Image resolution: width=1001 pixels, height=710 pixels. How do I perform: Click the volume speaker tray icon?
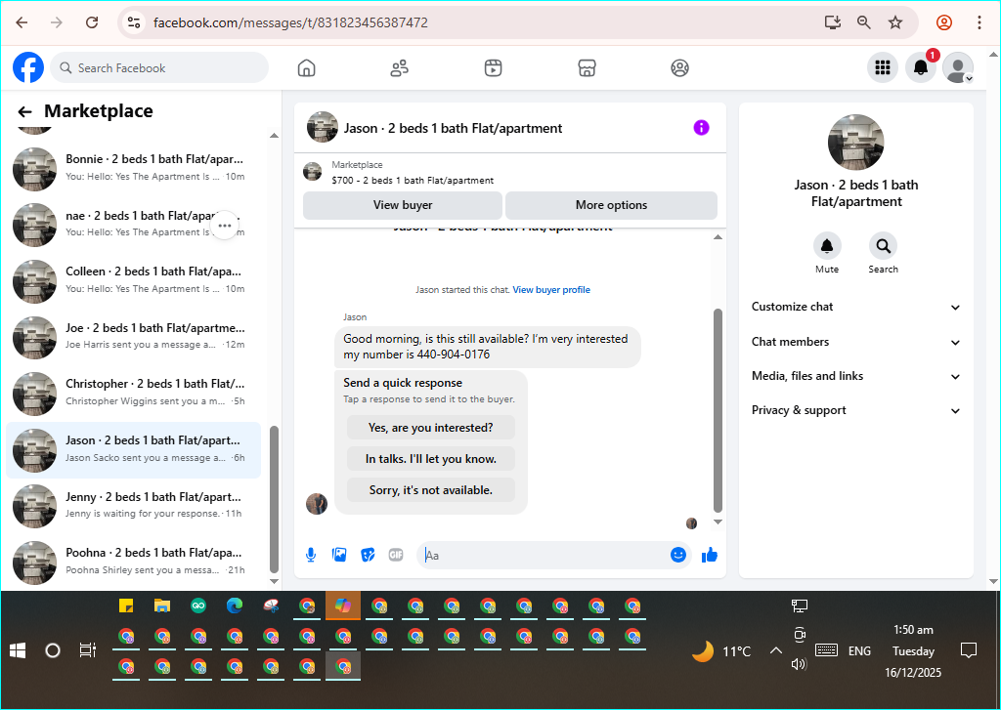tap(799, 664)
